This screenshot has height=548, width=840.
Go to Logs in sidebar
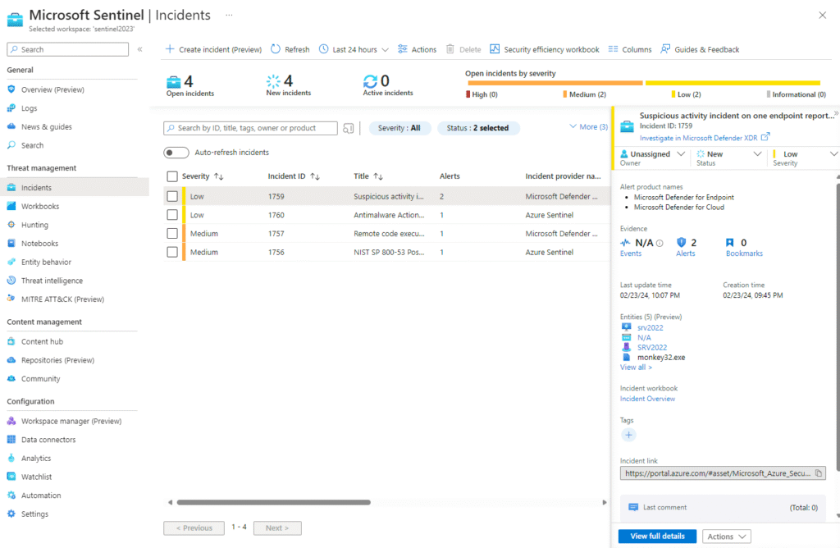point(29,108)
